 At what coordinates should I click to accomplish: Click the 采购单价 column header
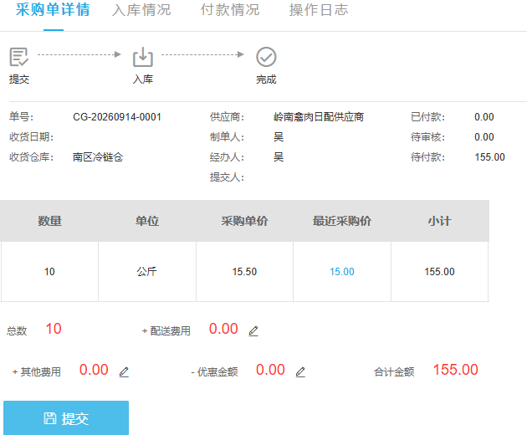coord(244,221)
